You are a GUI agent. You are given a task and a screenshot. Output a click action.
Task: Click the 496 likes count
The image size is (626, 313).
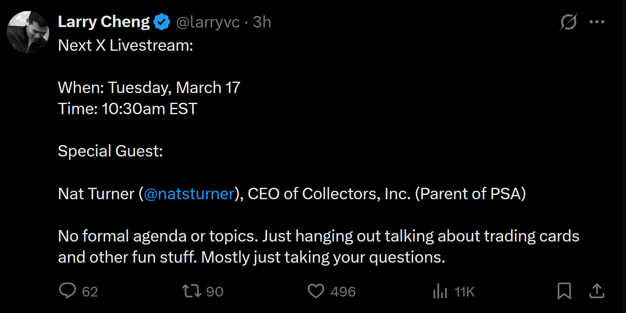point(343,292)
